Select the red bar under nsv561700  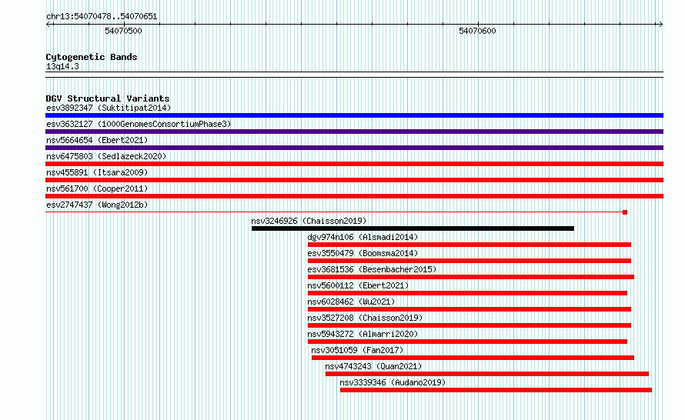coord(354,196)
